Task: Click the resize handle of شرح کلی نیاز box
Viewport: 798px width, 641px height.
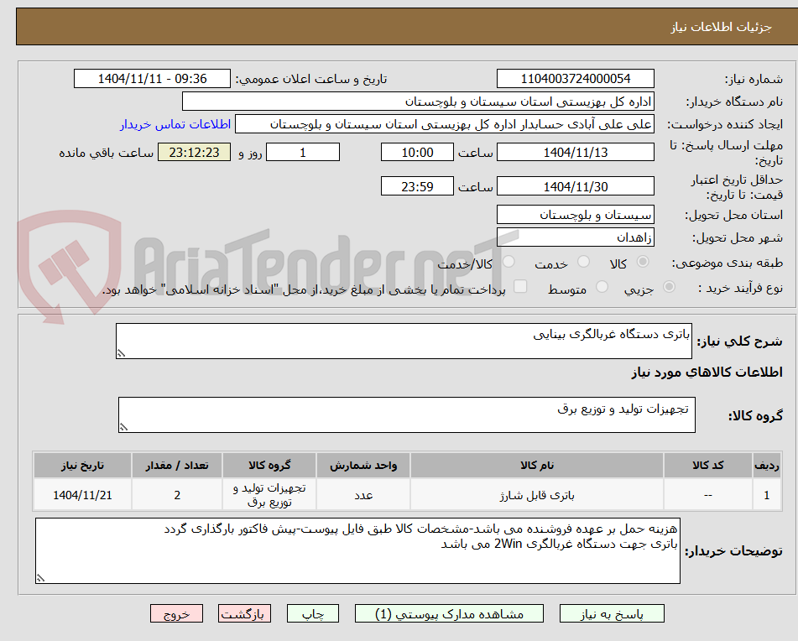Action: point(121,353)
